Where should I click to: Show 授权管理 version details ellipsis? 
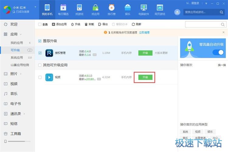95,55
